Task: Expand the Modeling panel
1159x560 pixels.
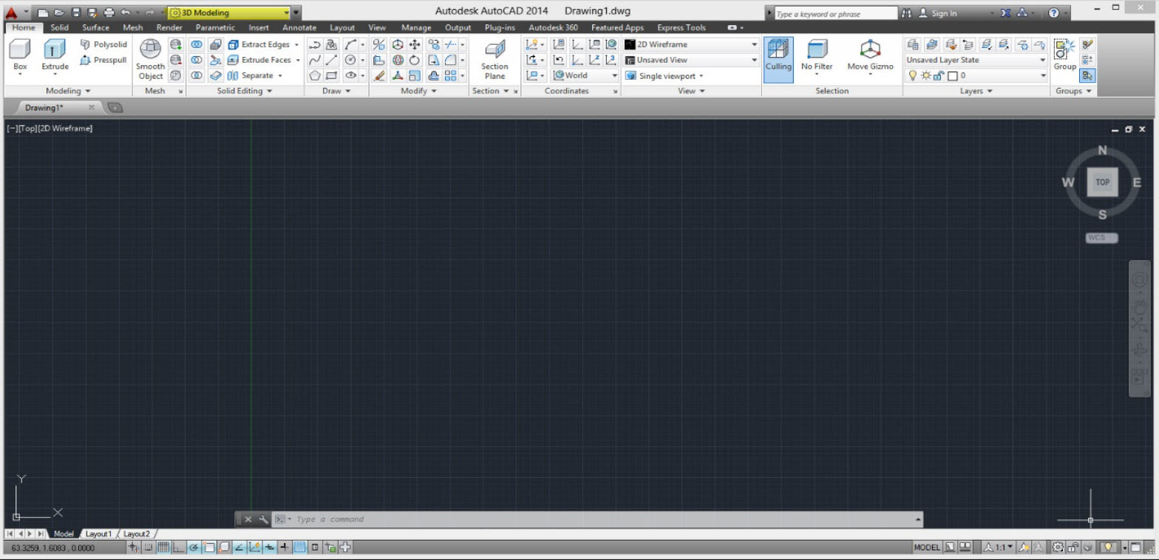Action: pyautogui.click(x=67, y=91)
